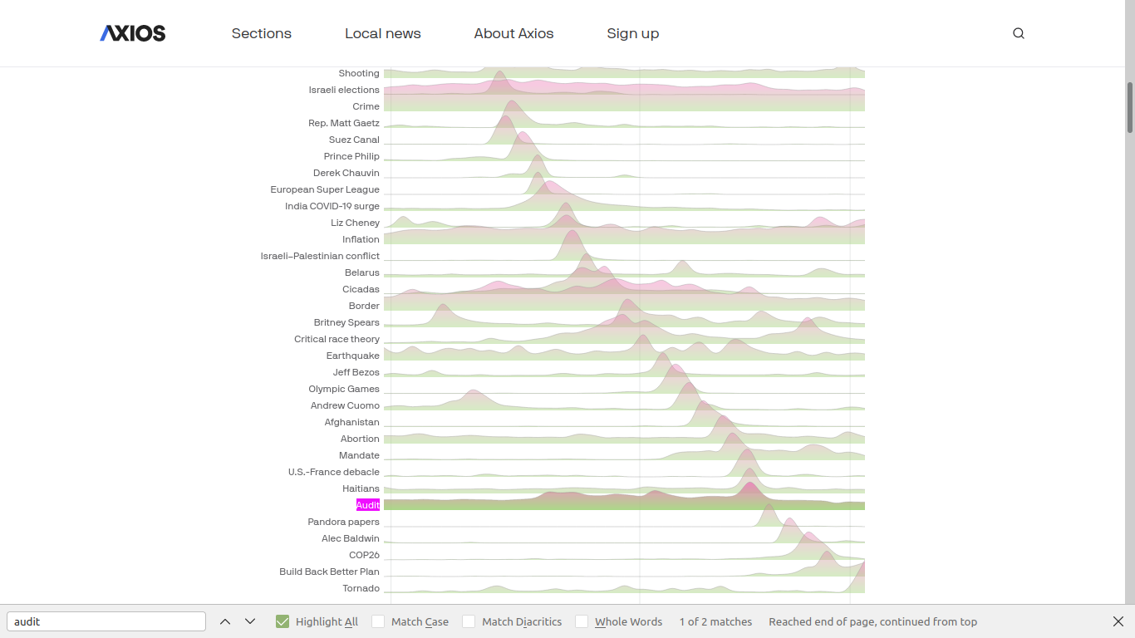The width and height of the screenshot is (1135, 638).
Task: Select the Tornado row label
Action: pos(361,588)
